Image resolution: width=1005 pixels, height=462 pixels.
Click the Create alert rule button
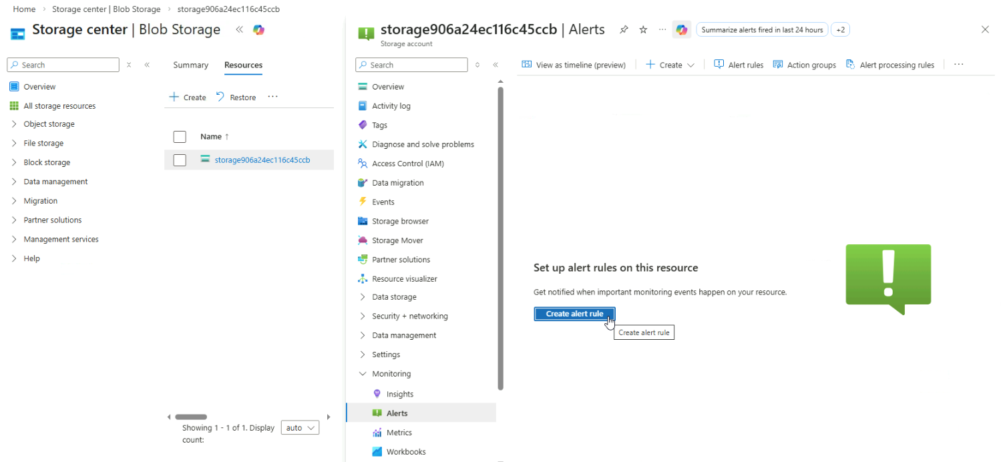pos(574,314)
